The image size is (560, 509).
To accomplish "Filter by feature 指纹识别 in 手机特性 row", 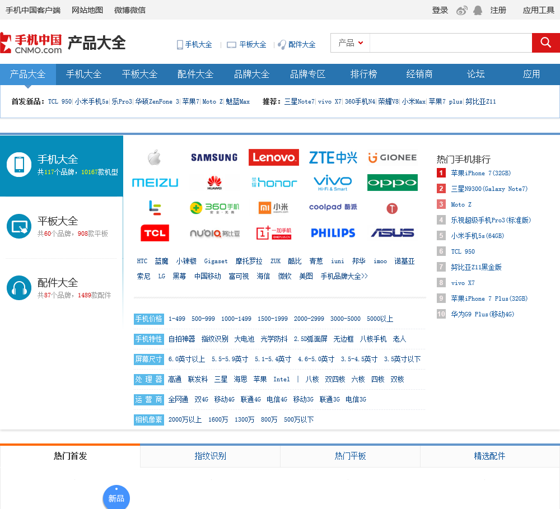I will [214, 339].
